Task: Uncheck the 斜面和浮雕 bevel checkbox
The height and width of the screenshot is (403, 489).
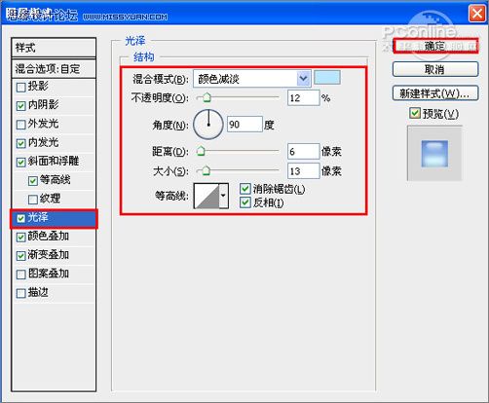Action: pyautogui.click(x=20, y=162)
